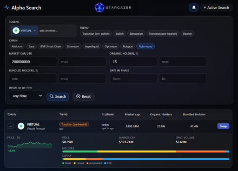Click the orange Automated legend swatch
This screenshot has height=171, width=238.
coord(87,163)
